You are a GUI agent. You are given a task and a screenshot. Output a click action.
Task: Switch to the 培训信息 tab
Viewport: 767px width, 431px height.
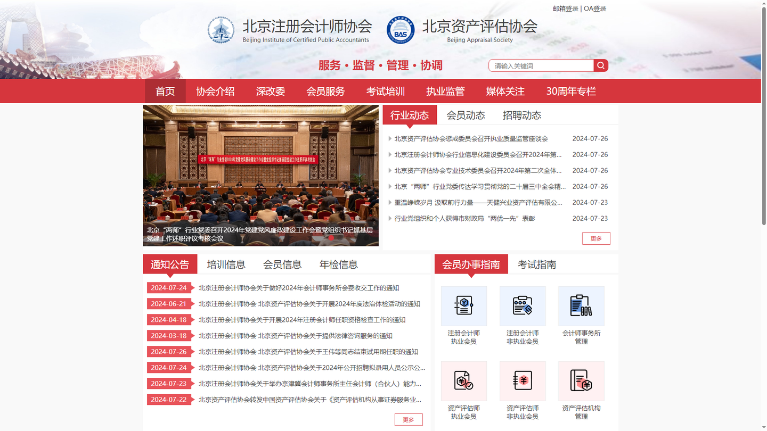coord(226,264)
